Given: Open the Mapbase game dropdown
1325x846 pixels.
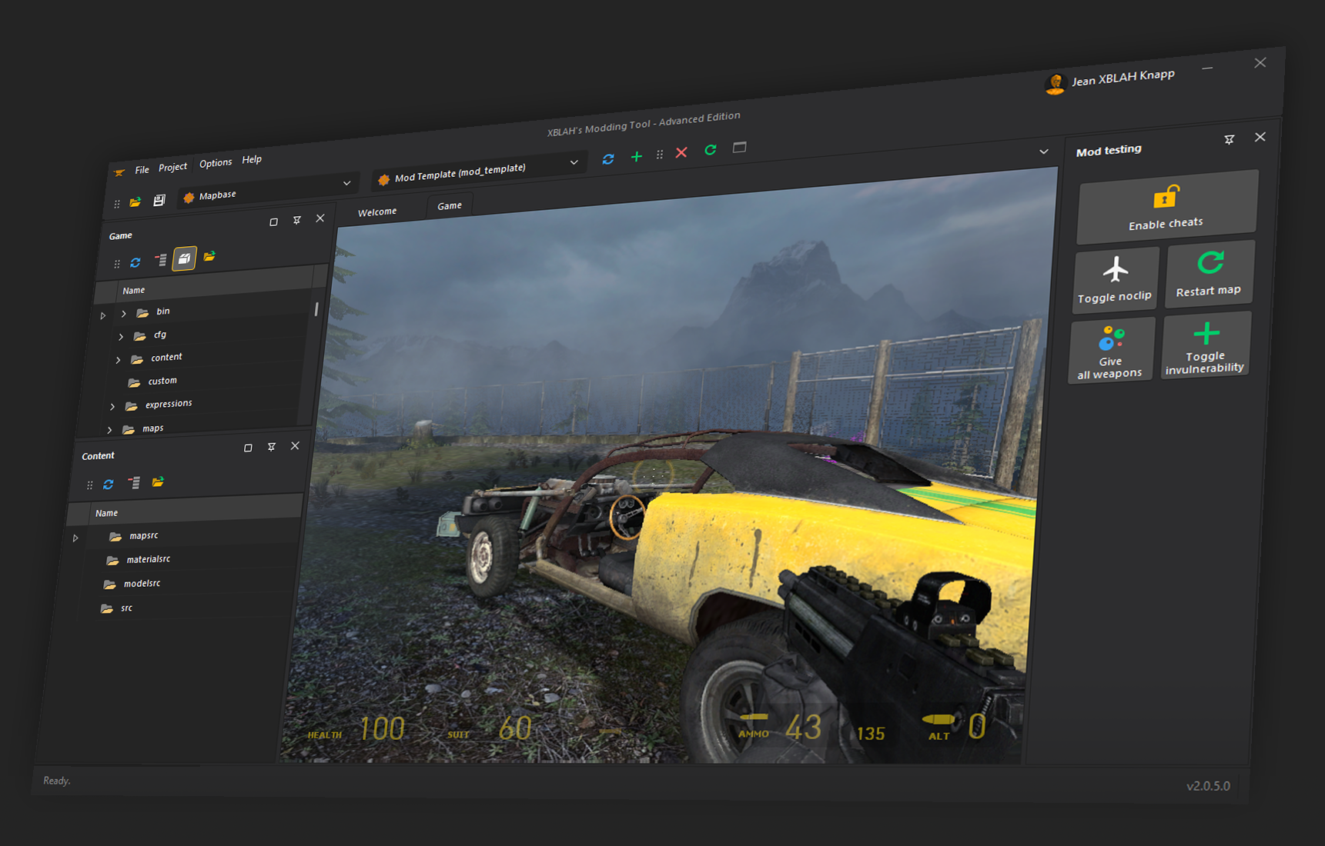Looking at the screenshot, I should tap(346, 183).
